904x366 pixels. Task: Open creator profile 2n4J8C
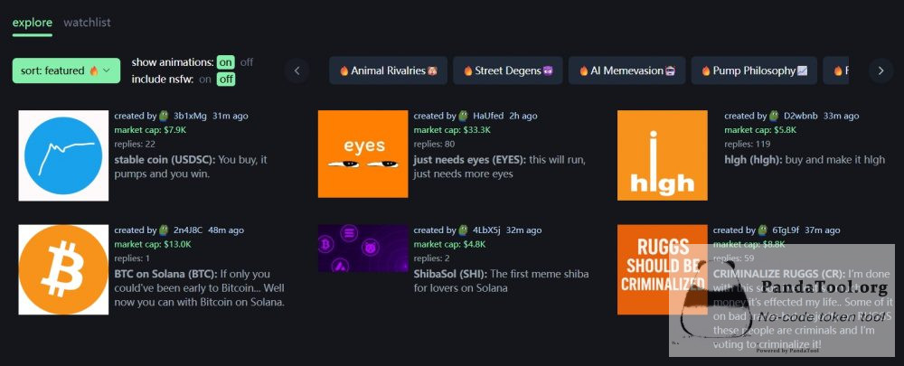point(188,230)
